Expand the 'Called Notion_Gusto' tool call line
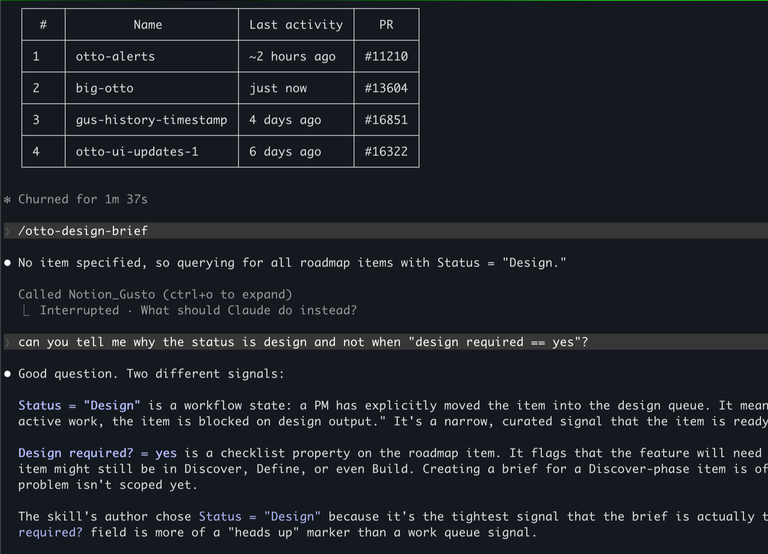The image size is (768, 554). click(x=155, y=295)
